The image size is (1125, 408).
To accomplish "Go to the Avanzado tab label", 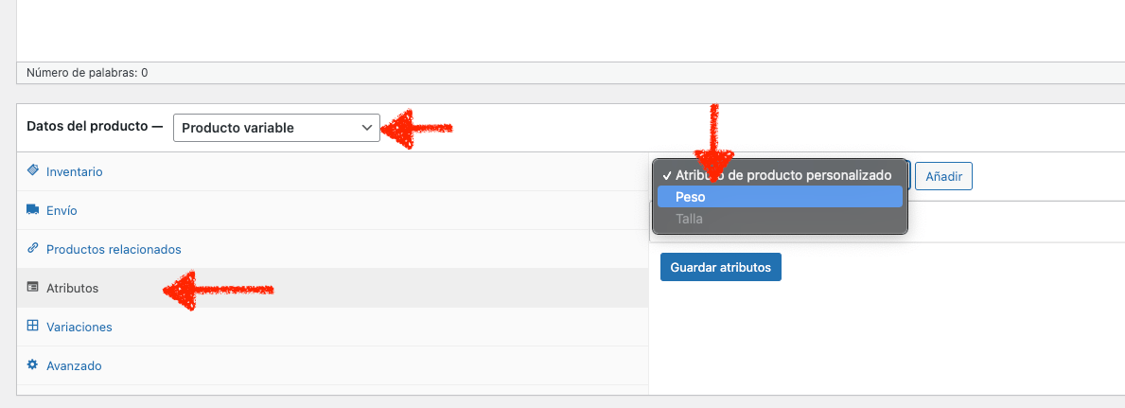I will 74,366.
